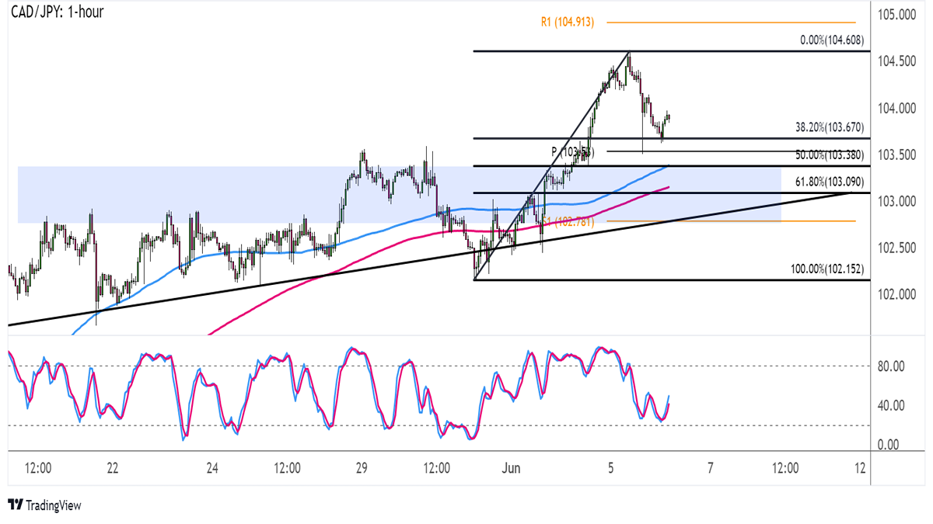
Task: Select the R1 (104.913) resistance label
Action: coord(568,23)
